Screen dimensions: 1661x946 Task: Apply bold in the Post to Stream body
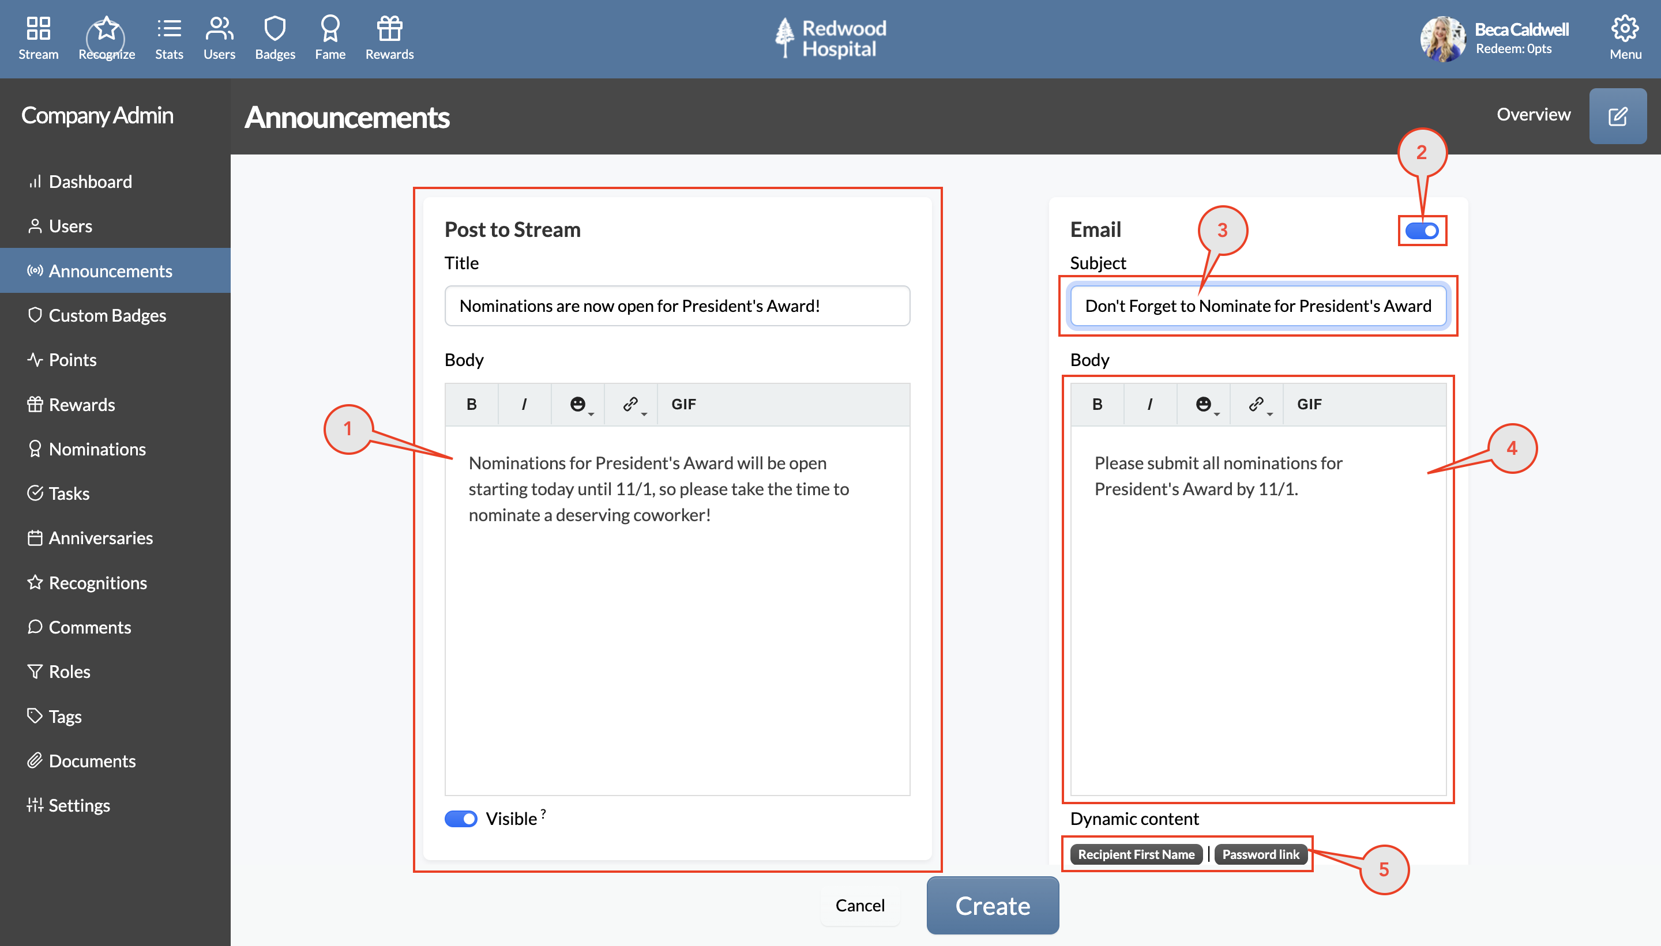point(471,404)
